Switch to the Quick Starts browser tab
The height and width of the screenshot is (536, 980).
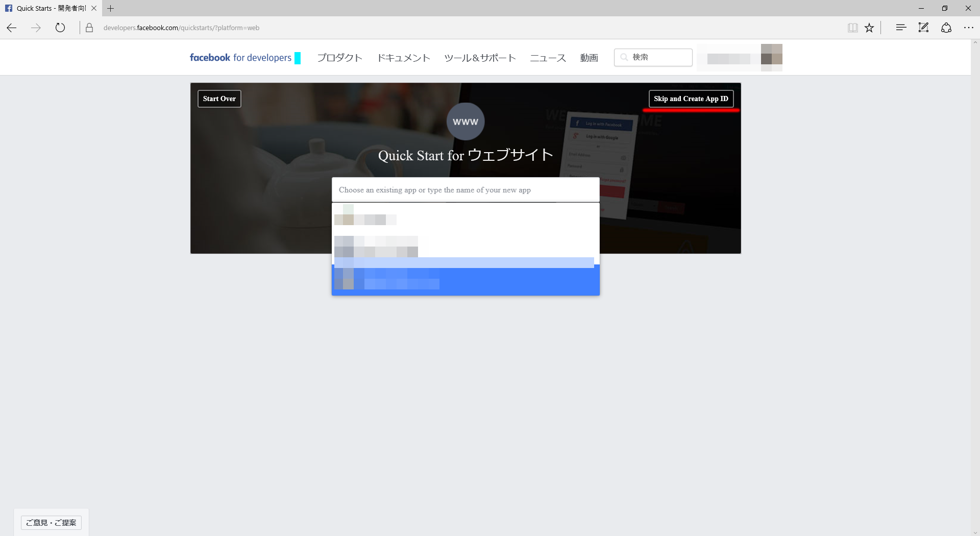point(48,8)
